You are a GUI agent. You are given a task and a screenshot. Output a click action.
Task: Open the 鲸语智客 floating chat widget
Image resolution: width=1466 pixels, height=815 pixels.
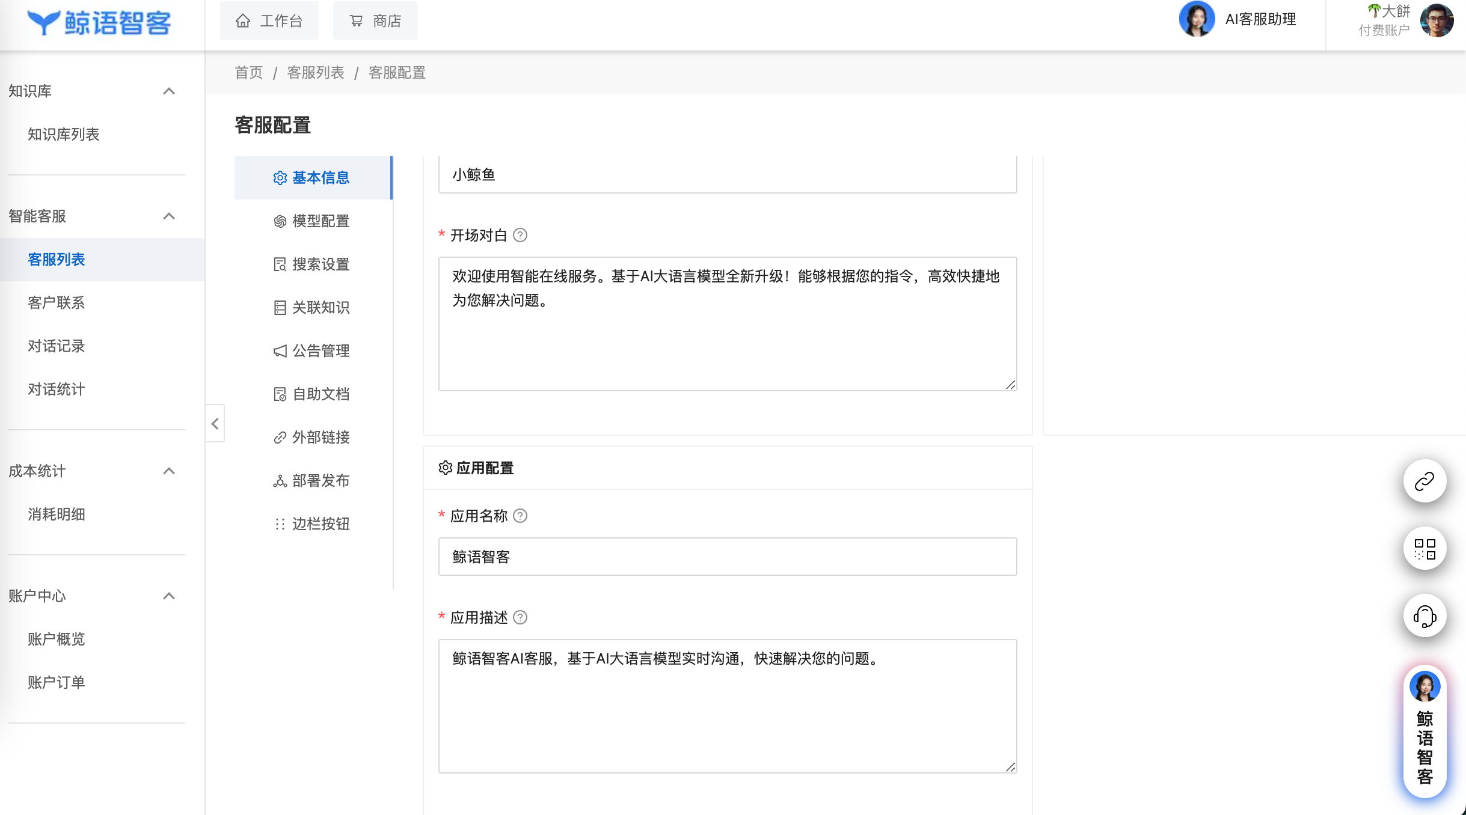click(x=1425, y=731)
